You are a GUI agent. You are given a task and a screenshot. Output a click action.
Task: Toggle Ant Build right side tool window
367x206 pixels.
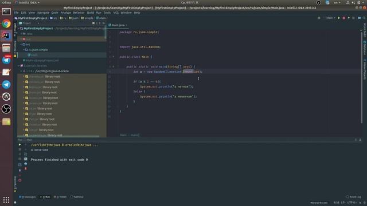[x=365, y=30]
